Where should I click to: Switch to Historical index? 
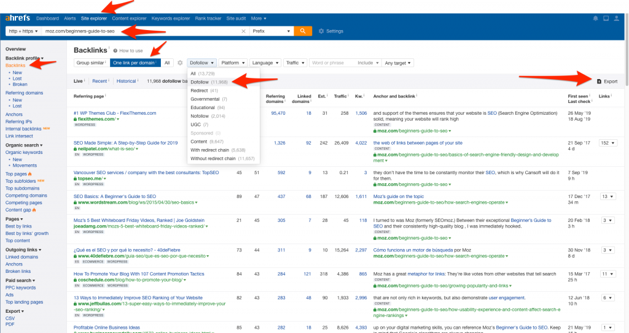tap(127, 81)
